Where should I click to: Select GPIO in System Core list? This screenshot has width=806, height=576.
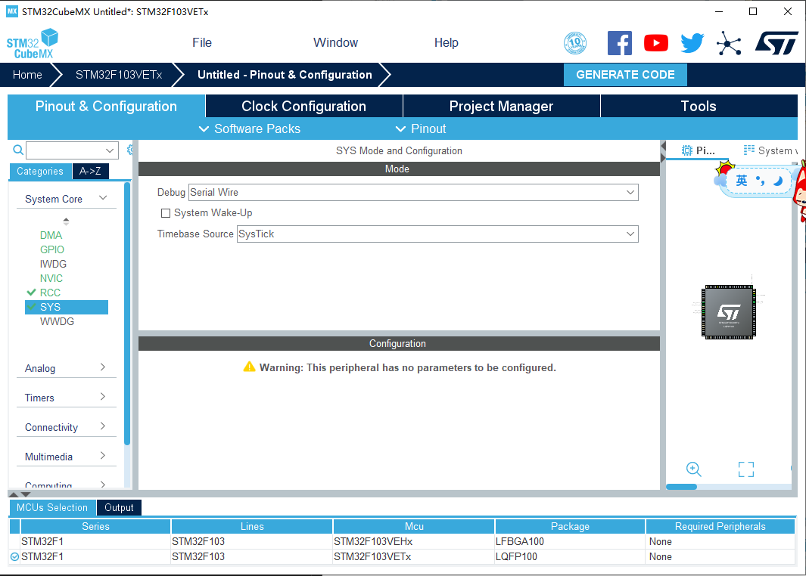(x=52, y=249)
